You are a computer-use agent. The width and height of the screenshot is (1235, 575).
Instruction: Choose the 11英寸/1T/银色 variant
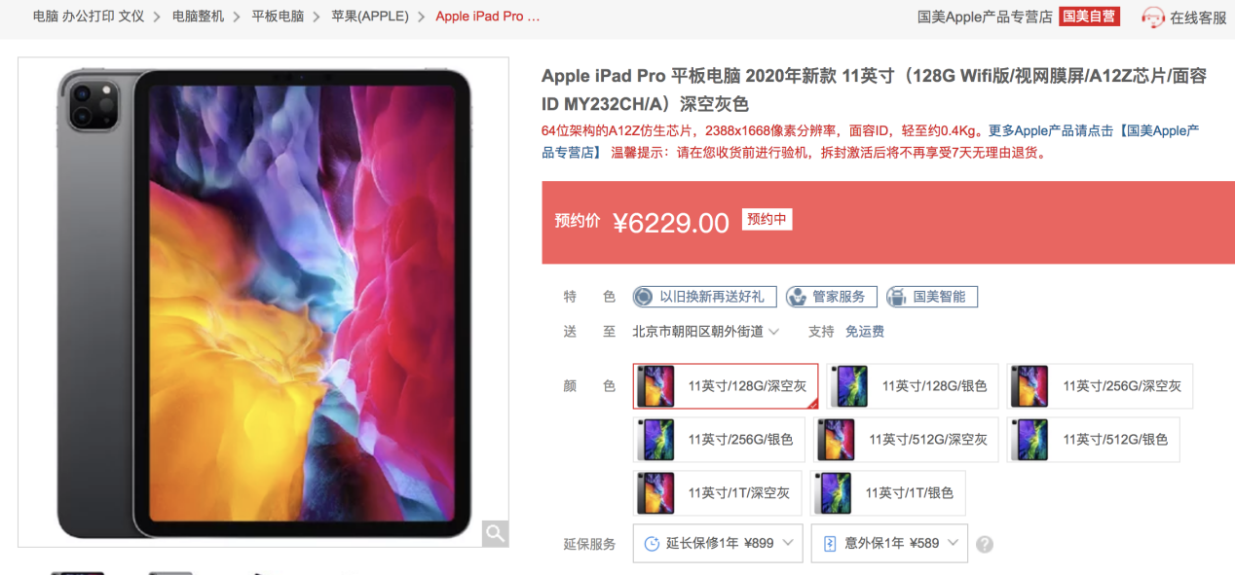tap(888, 493)
